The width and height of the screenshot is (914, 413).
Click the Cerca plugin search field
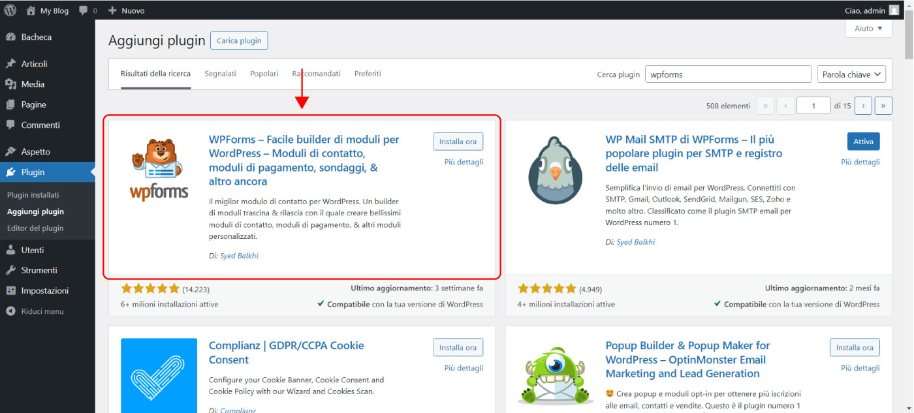tap(728, 74)
